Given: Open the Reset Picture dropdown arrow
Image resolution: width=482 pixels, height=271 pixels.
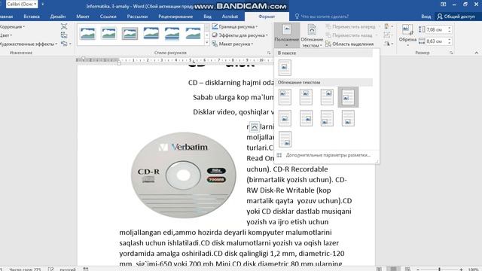Looking at the screenshot, I should [x=70, y=44].
